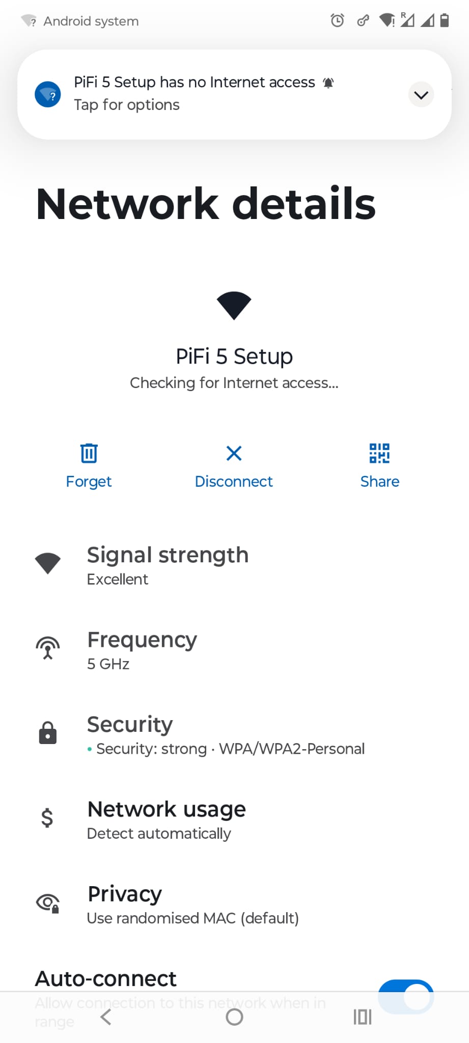Toggle the Auto-connect switch
The width and height of the screenshot is (469, 1043).
click(x=406, y=996)
